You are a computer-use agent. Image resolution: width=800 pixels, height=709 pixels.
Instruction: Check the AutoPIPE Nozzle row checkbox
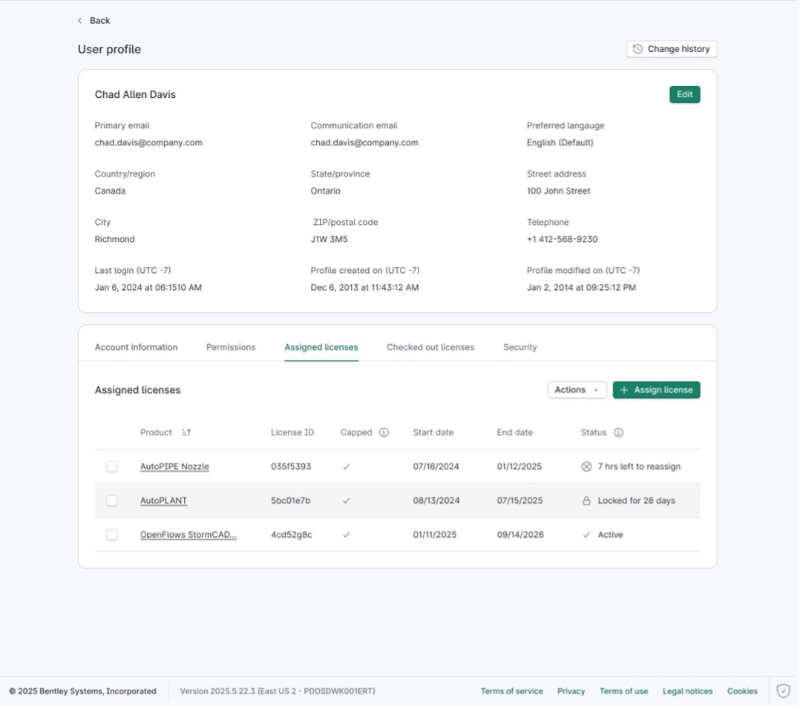point(112,466)
